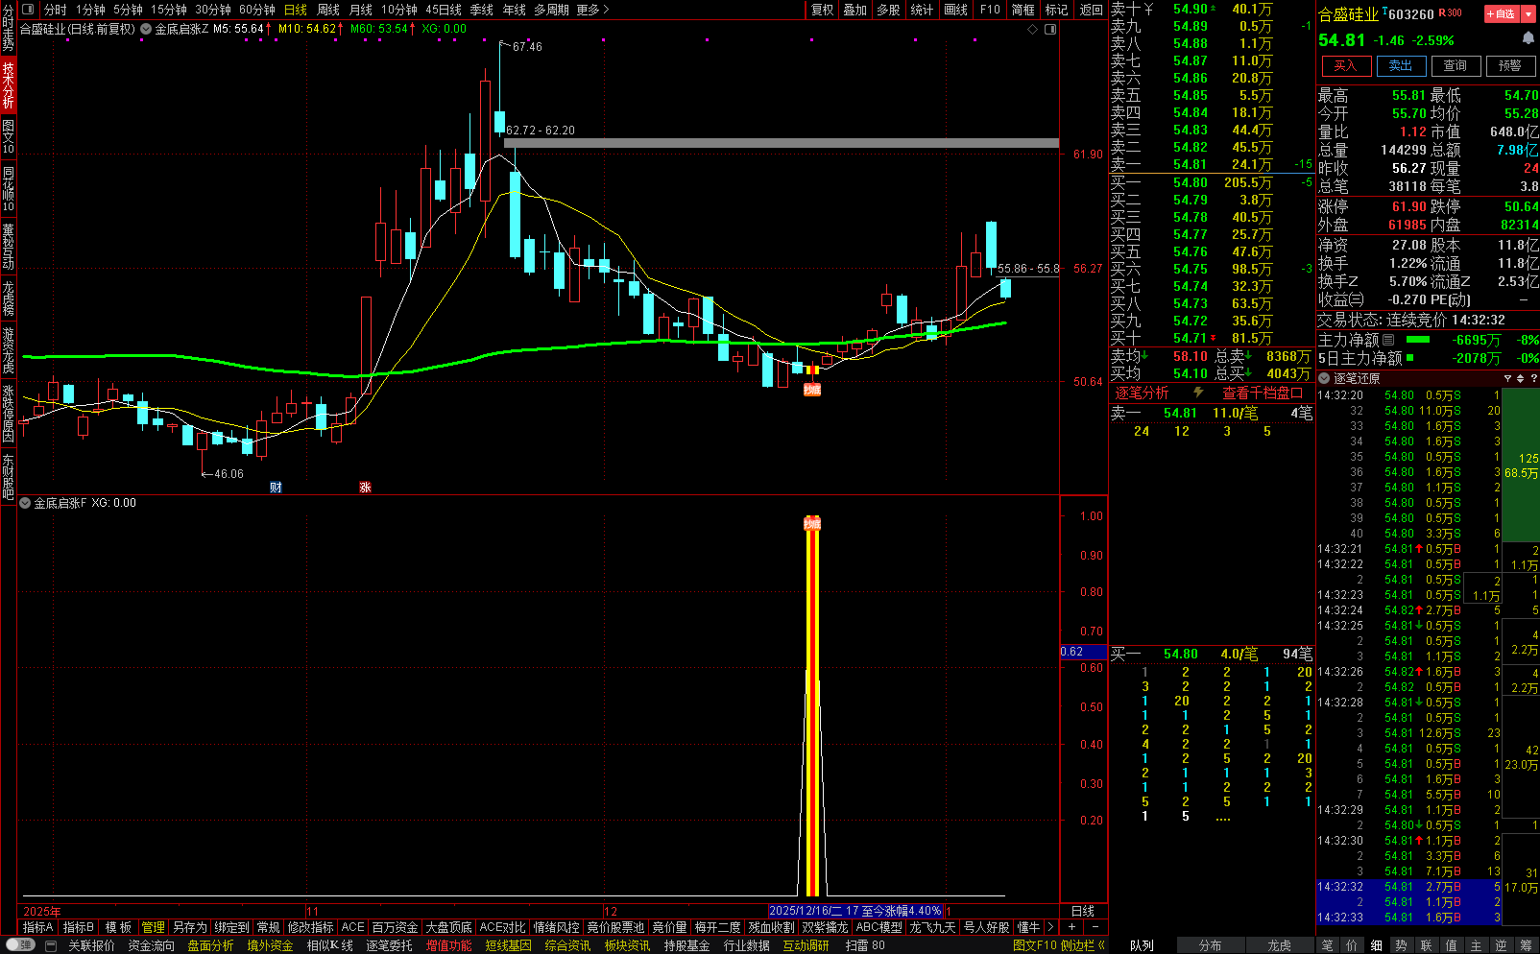Open the 龙虎榜 left sidebar item
1540x954 pixels.
click(x=9, y=298)
